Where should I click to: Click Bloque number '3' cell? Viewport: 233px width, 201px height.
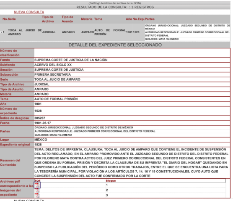(107, 195)
